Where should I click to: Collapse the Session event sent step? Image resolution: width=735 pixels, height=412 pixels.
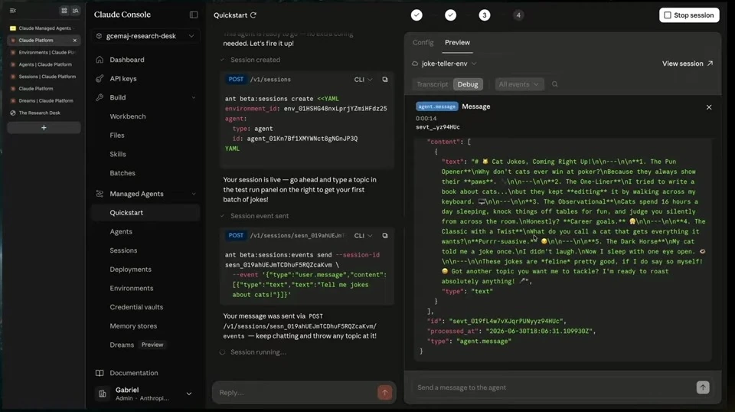(255, 216)
